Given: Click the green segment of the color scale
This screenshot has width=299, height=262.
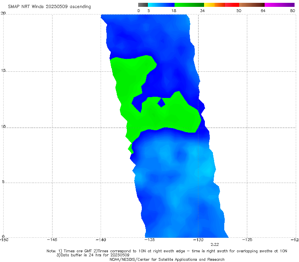Looking at the screenshot, I should pos(189,5).
